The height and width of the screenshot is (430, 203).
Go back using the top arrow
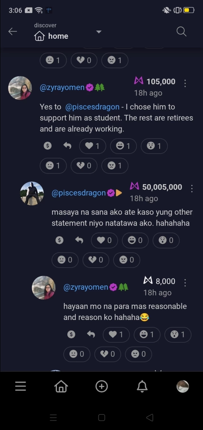click(13, 32)
